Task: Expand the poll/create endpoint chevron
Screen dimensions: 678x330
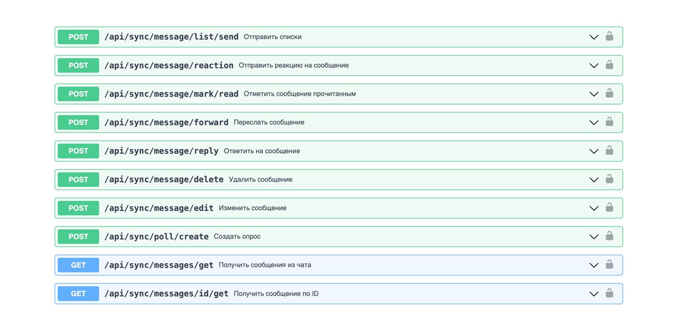Action: 594,237
